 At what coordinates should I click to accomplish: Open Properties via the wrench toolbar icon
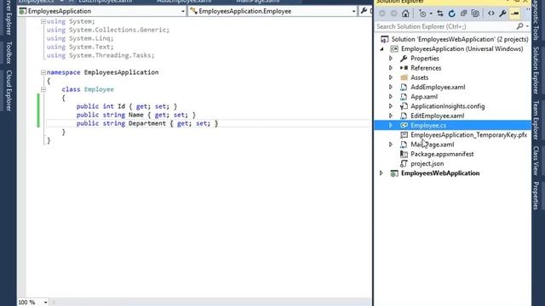click(502, 14)
